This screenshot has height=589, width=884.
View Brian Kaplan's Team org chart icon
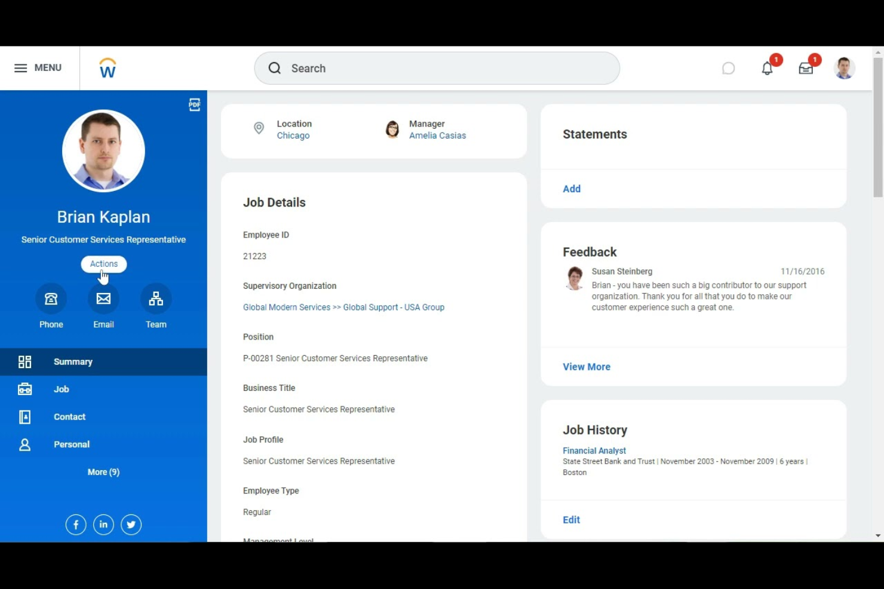pos(156,298)
